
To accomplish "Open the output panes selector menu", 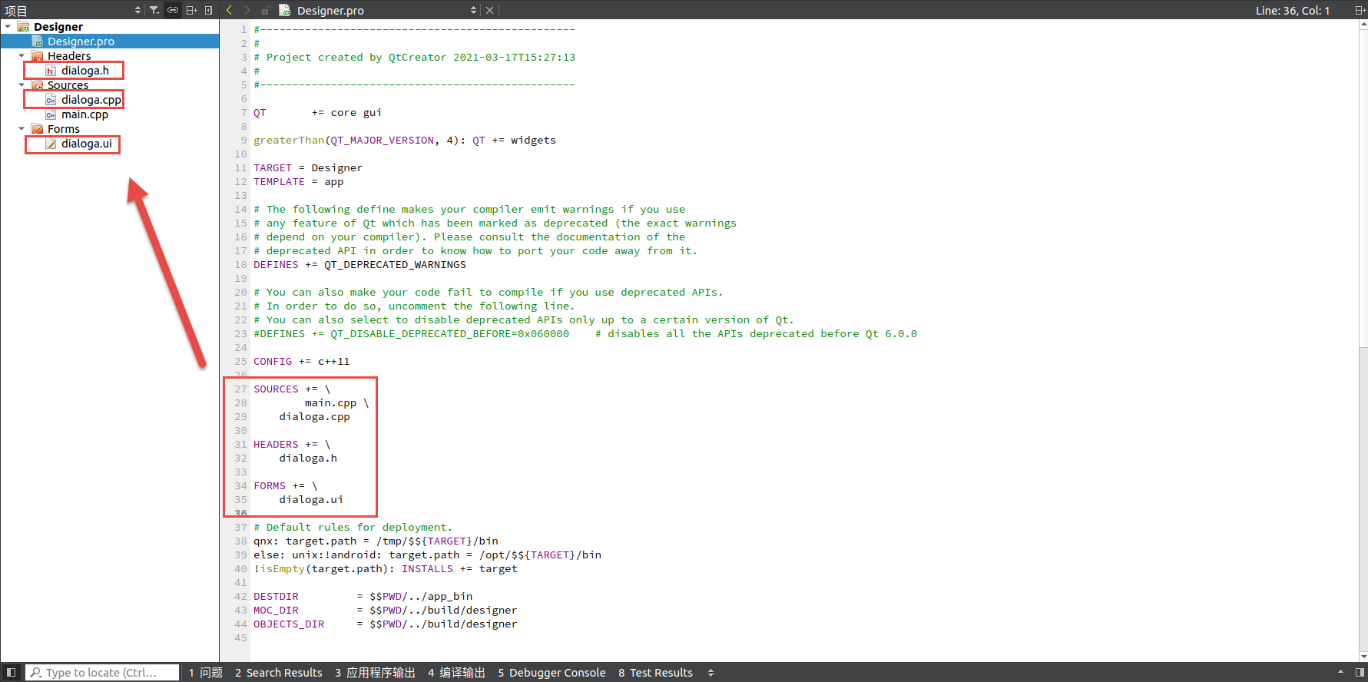I will [x=711, y=673].
